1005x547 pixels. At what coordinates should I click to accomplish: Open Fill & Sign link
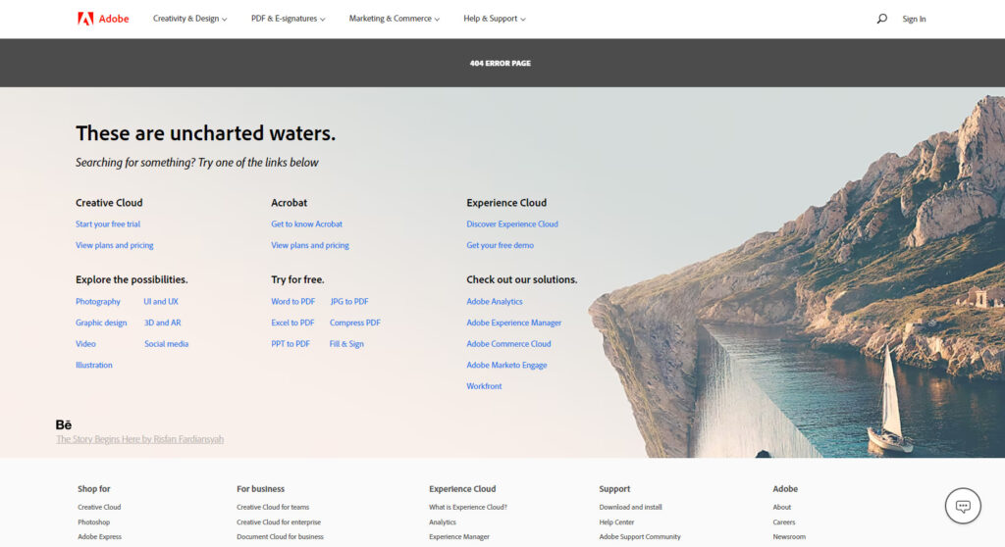[x=346, y=344]
